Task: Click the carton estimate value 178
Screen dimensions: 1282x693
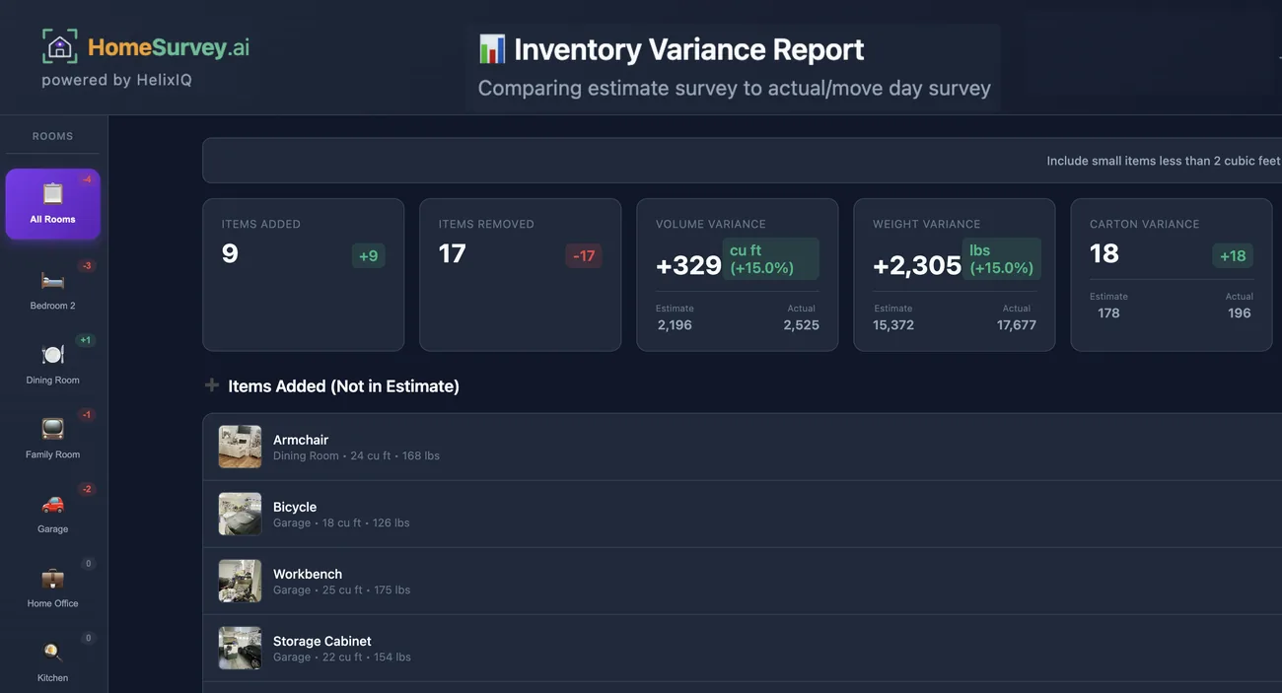Action: pyautogui.click(x=1109, y=312)
